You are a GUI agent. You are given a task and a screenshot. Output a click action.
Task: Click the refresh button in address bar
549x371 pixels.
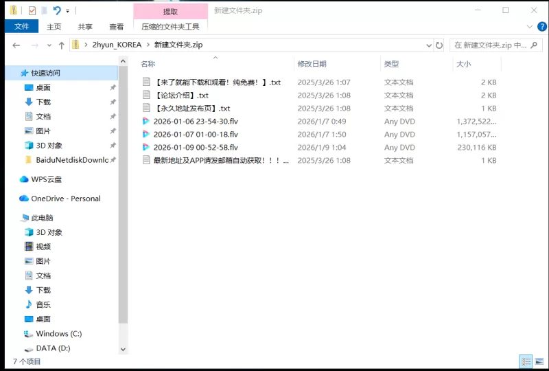pyautogui.click(x=439, y=45)
